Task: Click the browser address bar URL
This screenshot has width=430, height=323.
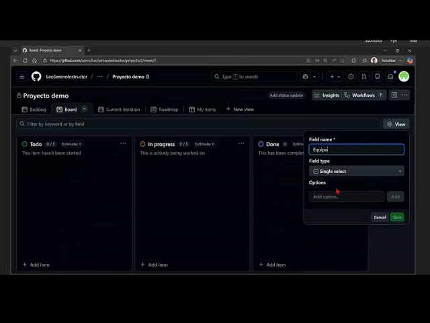Action: [103, 61]
